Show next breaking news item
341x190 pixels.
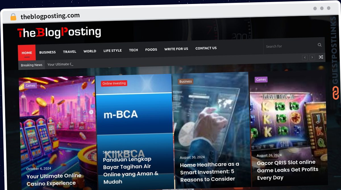click(x=312, y=57)
